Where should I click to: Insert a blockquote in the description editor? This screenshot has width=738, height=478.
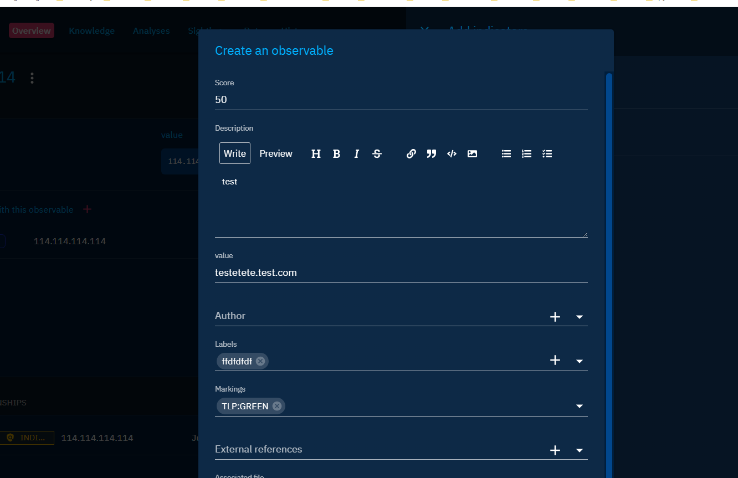431,153
